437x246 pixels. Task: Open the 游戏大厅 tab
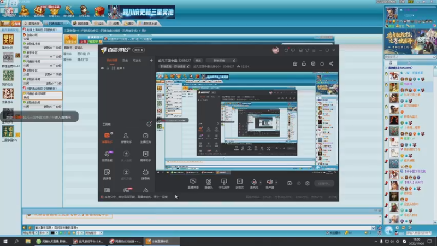click(x=32, y=24)
